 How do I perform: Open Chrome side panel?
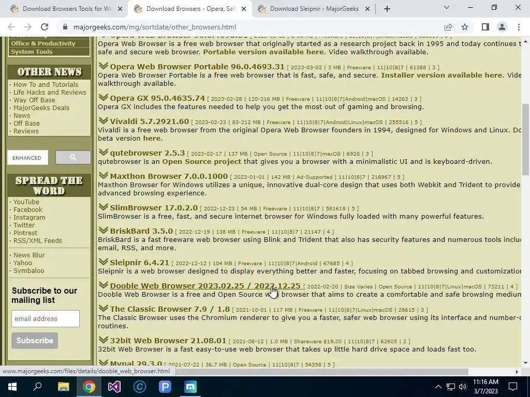click(x=485, y=27)
